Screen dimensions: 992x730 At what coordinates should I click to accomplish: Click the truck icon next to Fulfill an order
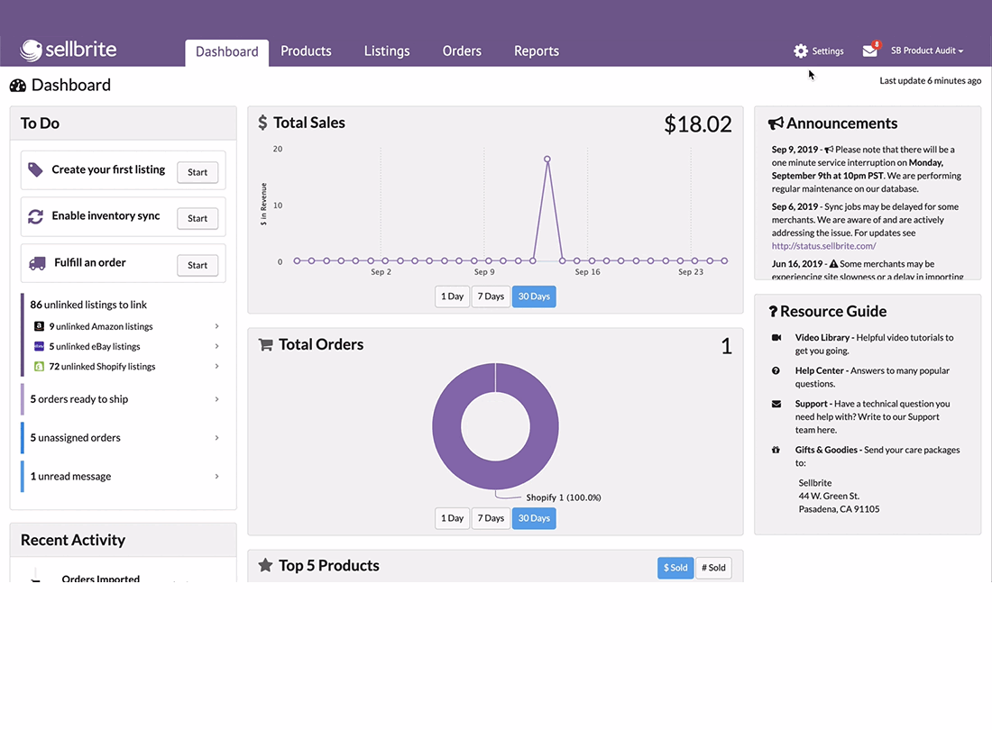(x=37, y=263)
